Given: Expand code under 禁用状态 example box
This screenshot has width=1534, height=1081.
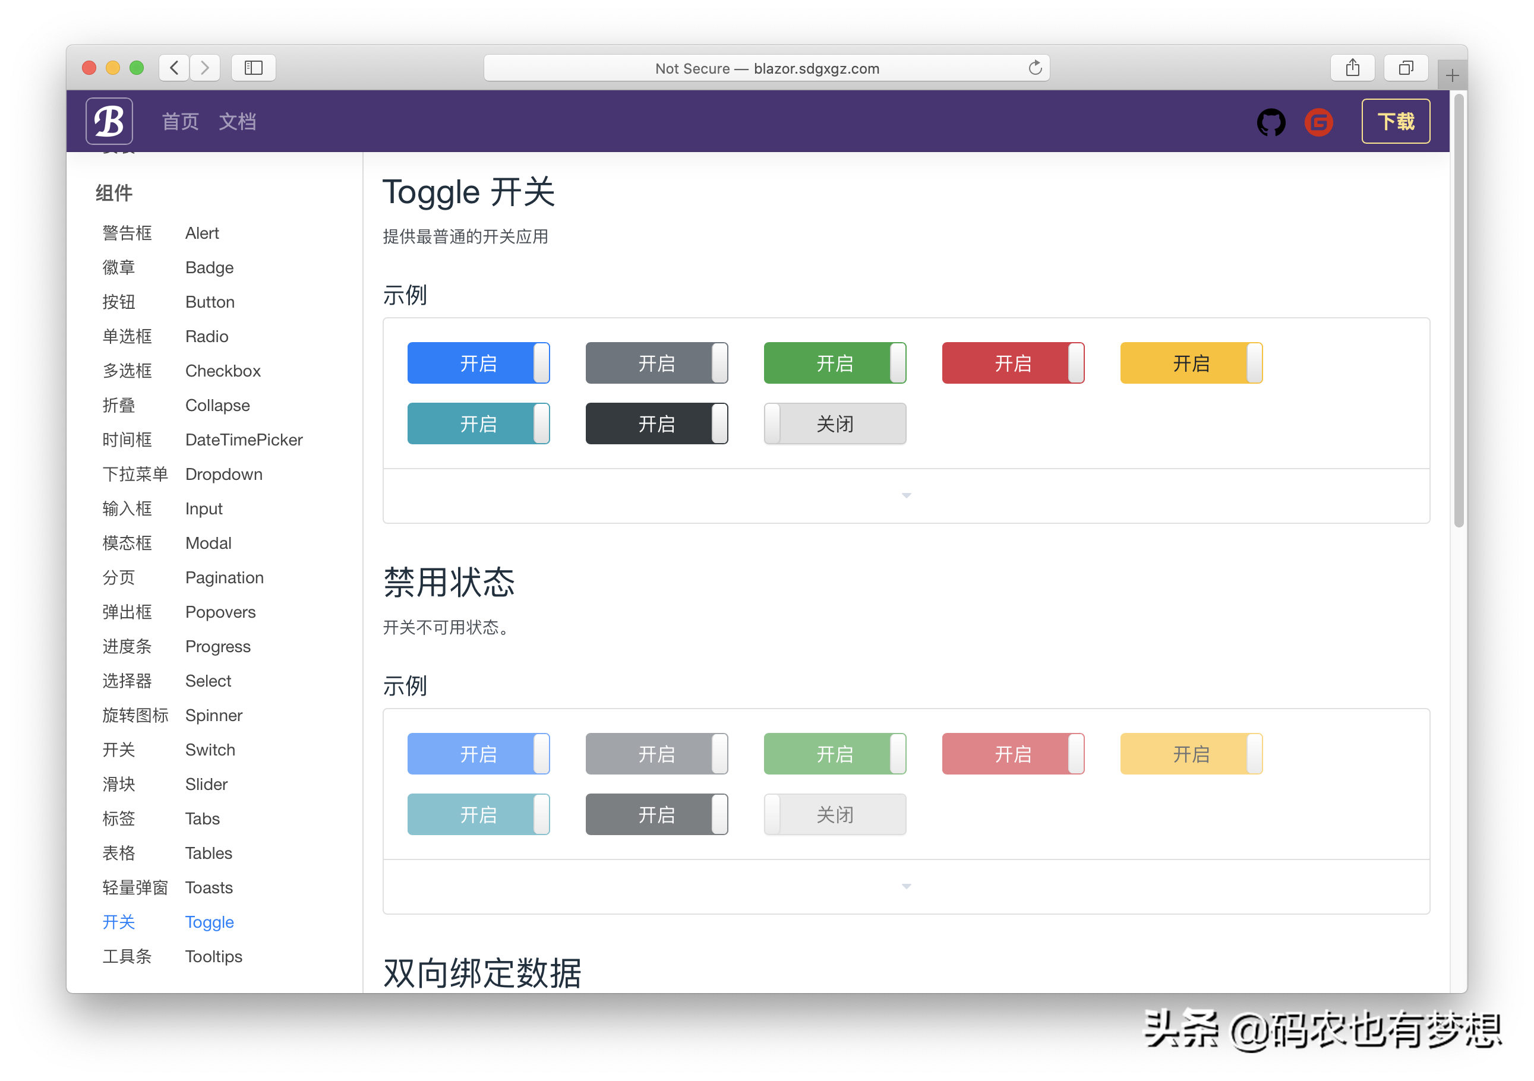Looking at the screenshot, I should pos(906,887).
